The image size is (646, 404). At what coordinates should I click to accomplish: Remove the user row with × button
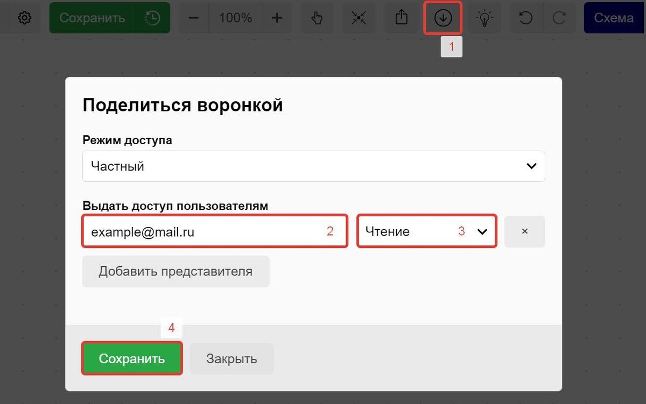tap(525, 231)
